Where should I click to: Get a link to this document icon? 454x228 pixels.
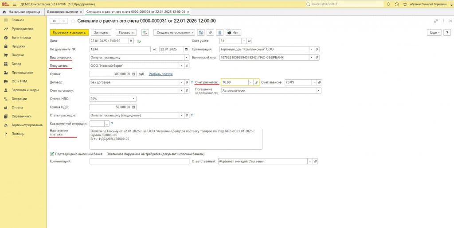(x=435, y=21)
